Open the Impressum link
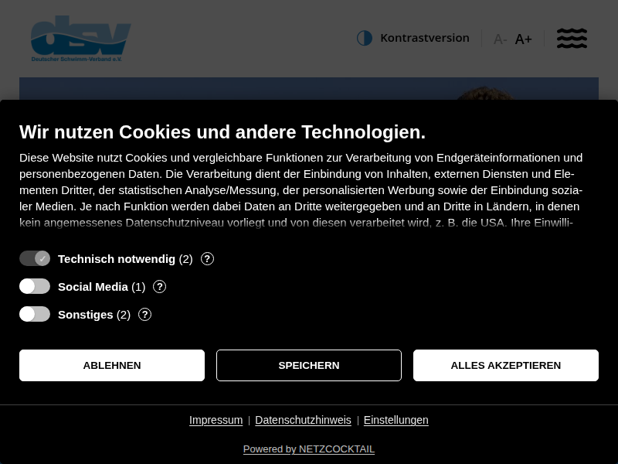 click(216, 420)
